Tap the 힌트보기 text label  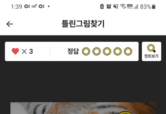point(151,56)
